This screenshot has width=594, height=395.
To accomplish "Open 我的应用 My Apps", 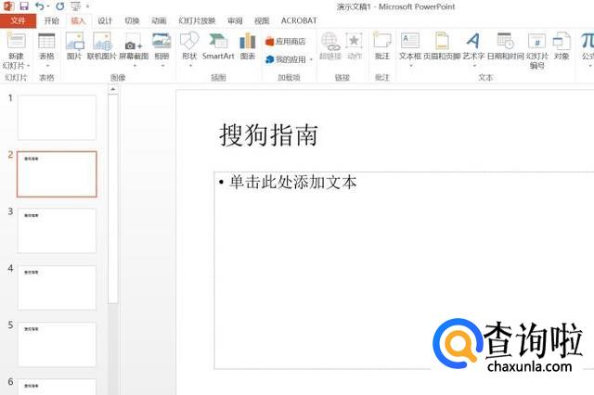I will click(286, 59).
